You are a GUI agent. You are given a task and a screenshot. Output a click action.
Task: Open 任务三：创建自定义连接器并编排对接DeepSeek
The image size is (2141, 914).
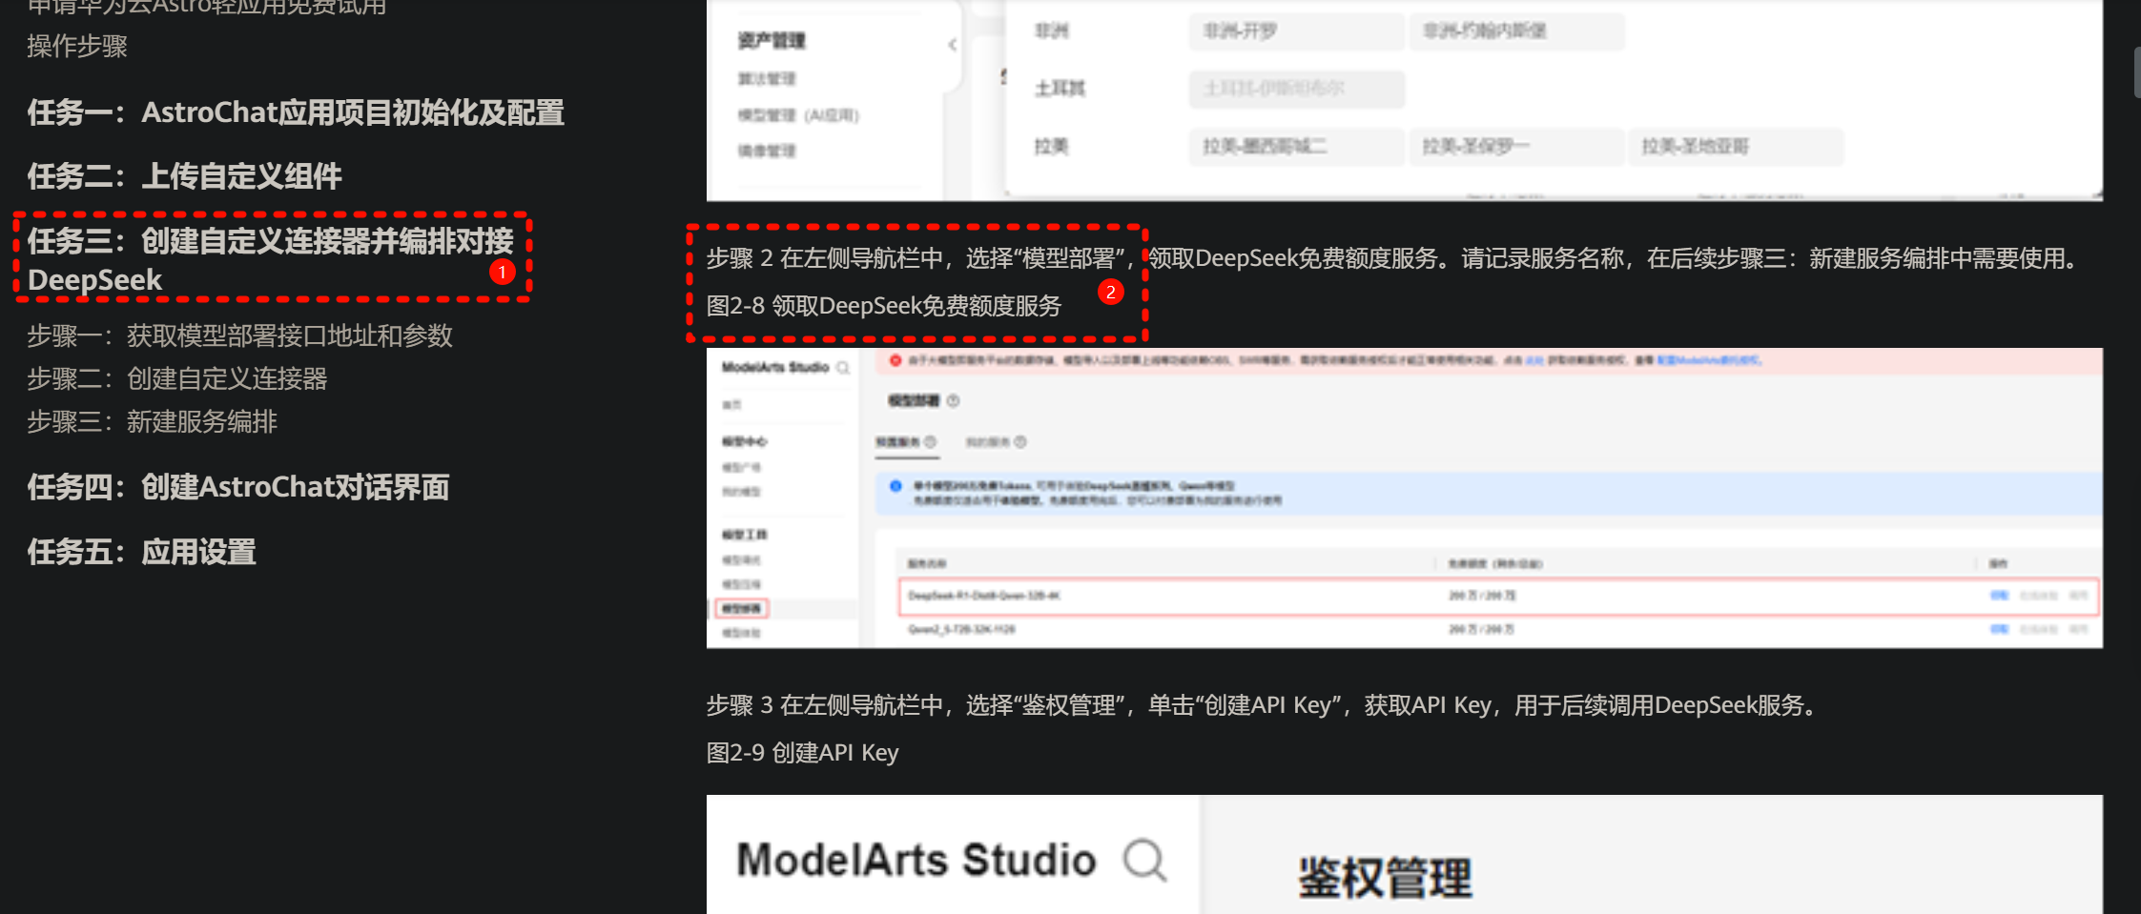[271, 259]
